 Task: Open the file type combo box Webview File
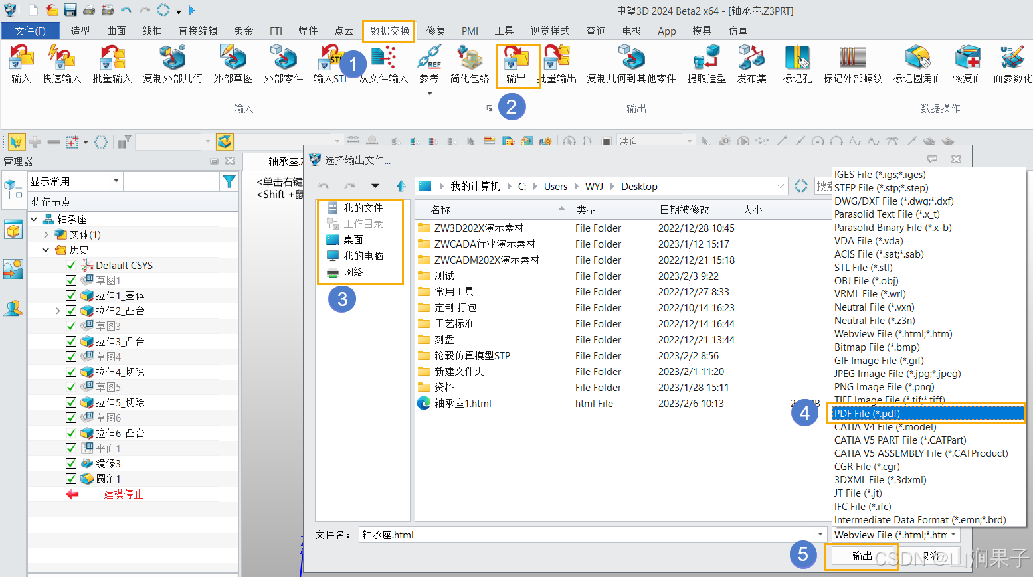(895, 535)
